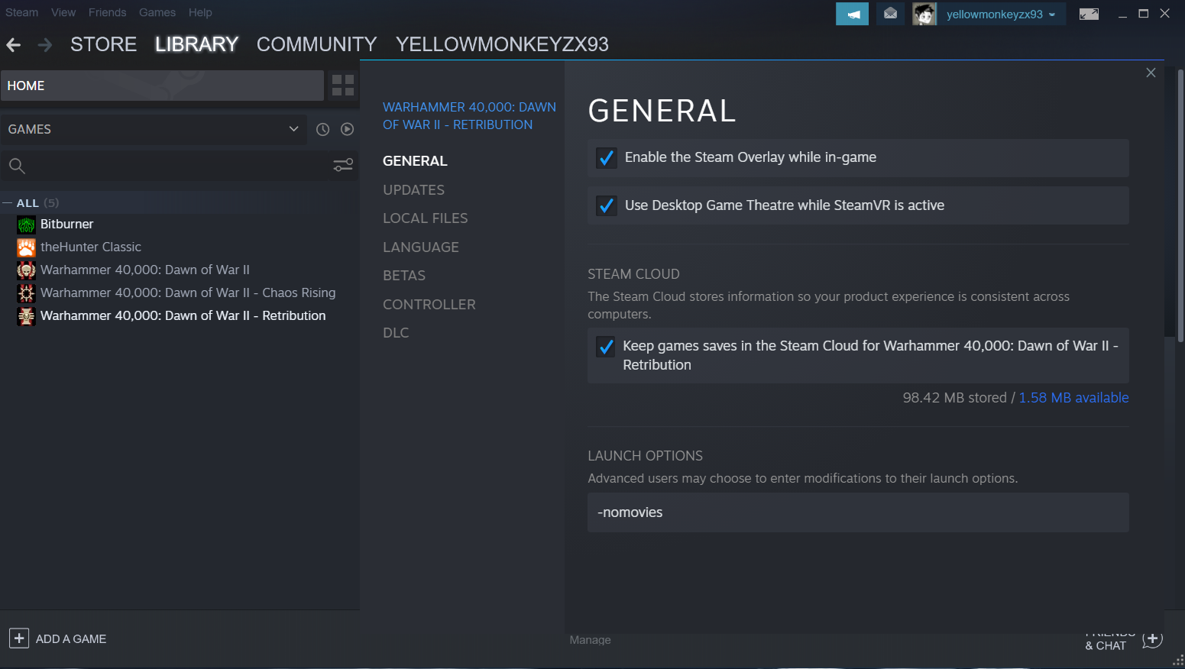The image size is (1185, 669).
Task: Click the Manage link
Action: [x=590, y=640]
